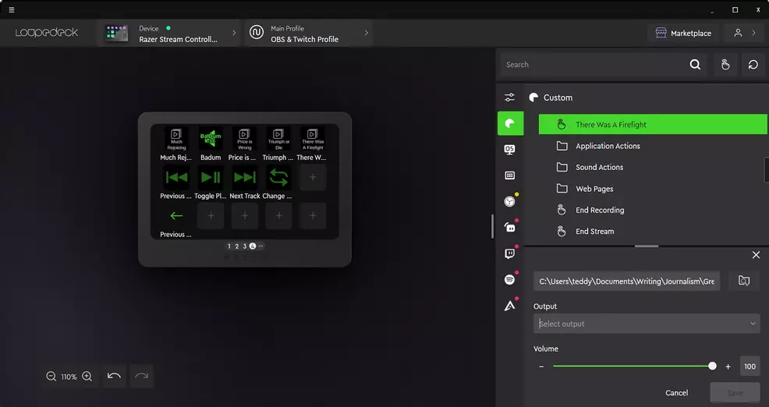Screen dimensions: 769x407
Task: Click the magnifier search icon
Action: 695,65
